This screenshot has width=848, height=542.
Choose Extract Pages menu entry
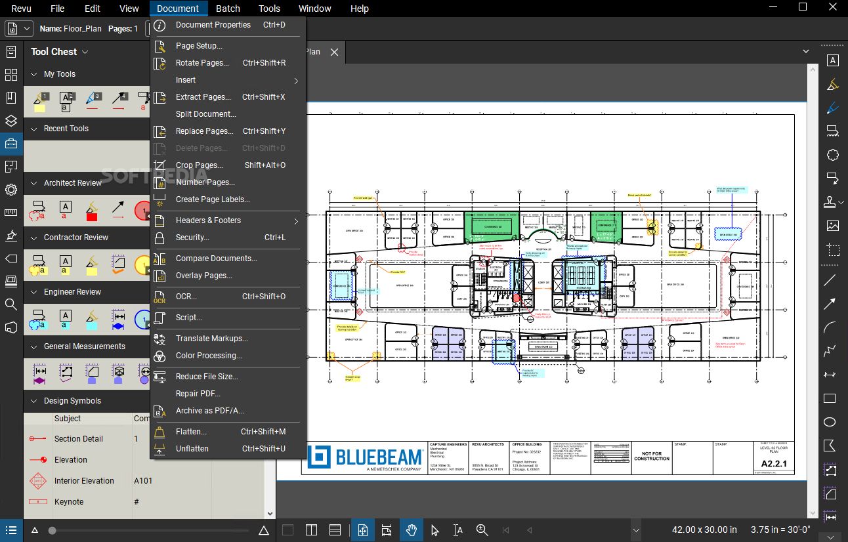click(x=228, y=97)
